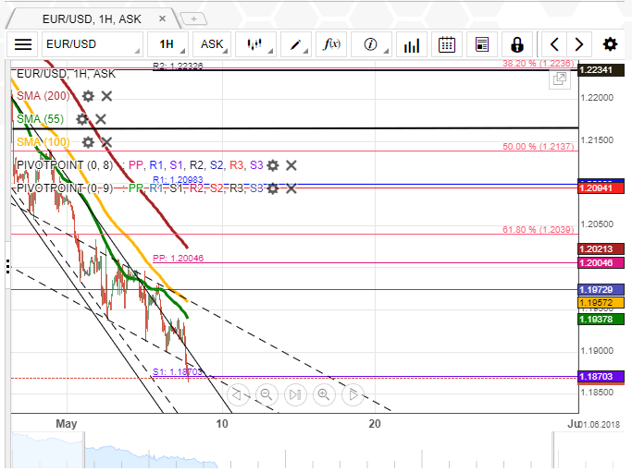Screen dimensions: 632x472
Task: Remove the SMA (100) indicator
Action: tap(106, 142)
